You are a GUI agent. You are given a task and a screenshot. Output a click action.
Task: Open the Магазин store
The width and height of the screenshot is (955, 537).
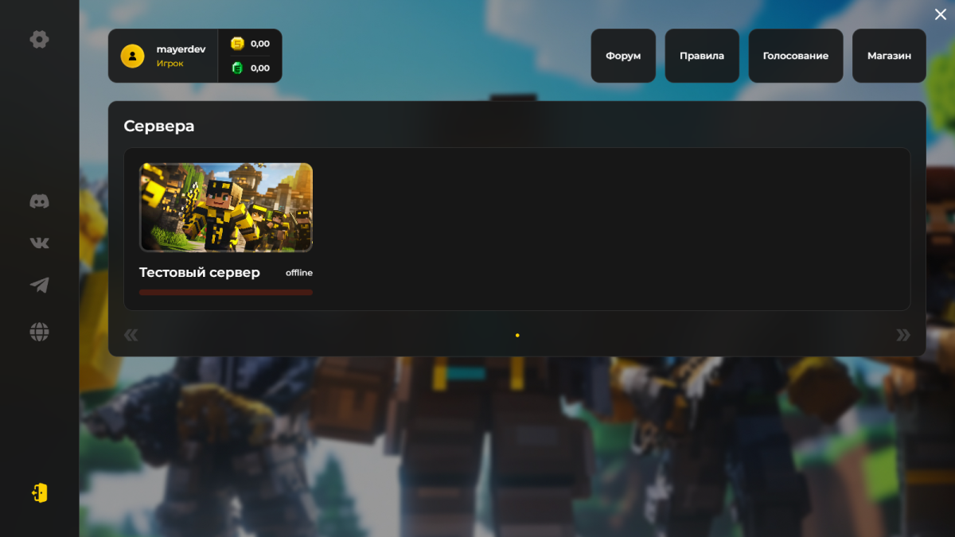(889, 56)
